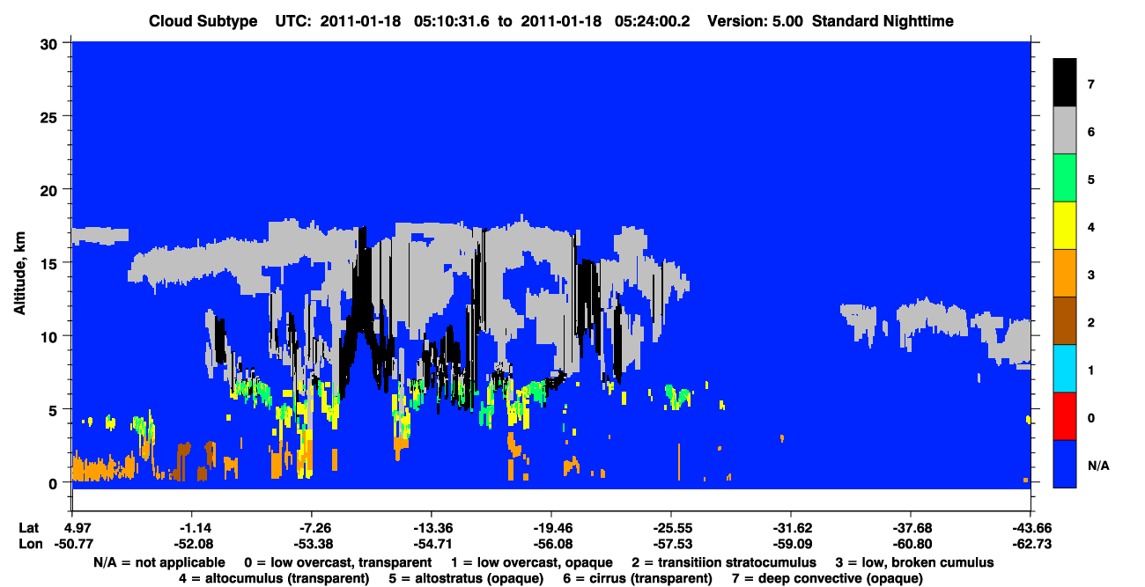Click the altitude tick label 20
1145x587 pixels.
pyautogui.click(x=51, y=190)
